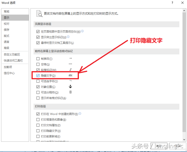This screenshot has width=187, height=152.
Task: Toggle 在页面视图中显示页面间空白 checkbox
Action: coord(38,31)
